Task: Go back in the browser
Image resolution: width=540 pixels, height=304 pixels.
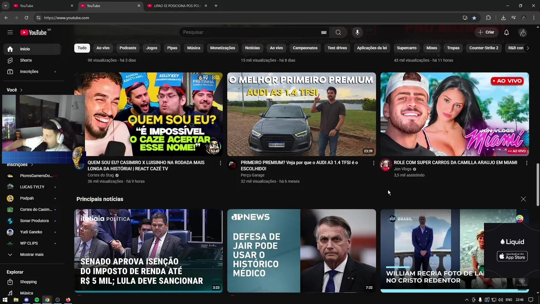Action: [x=6, y=18]
